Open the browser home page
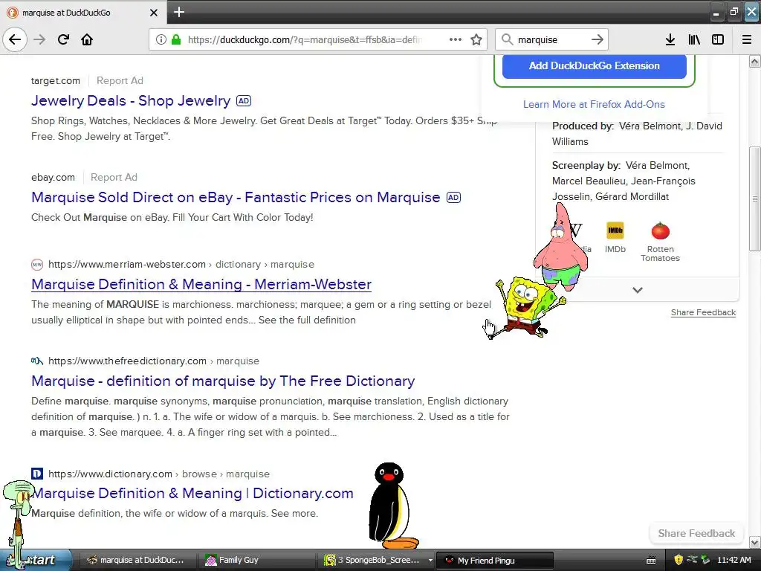Image resolution: width=761 pixels, height=571 pixels. click(x=87, y=39)
